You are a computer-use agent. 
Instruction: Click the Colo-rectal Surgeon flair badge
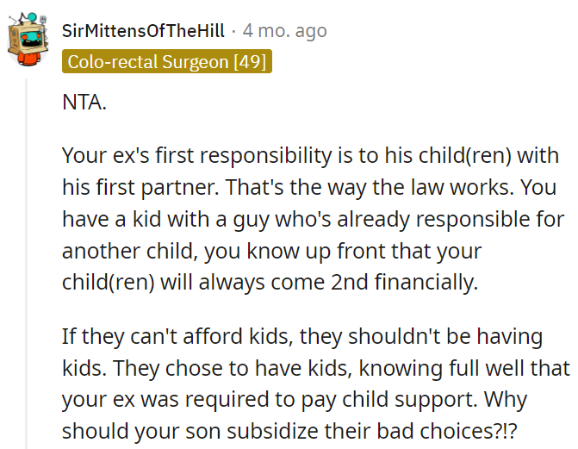pos(167,61)
